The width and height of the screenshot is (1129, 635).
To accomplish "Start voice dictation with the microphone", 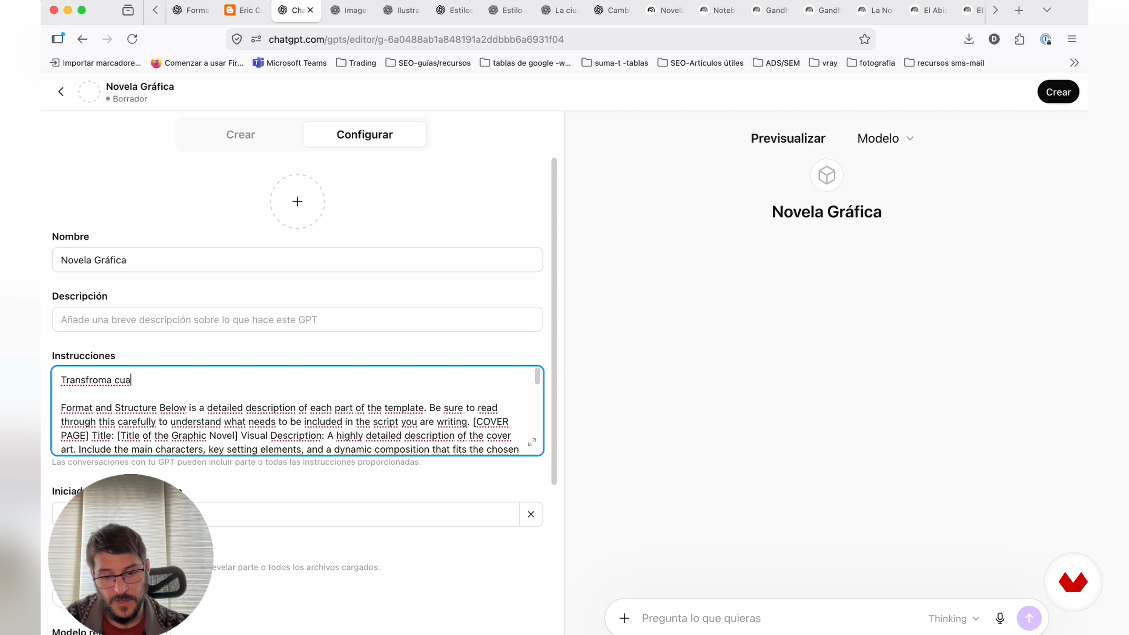I will point(1000,618).
